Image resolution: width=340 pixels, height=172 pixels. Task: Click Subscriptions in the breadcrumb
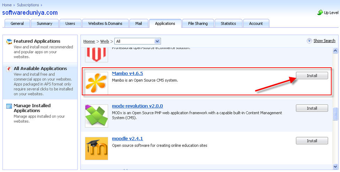point(28,5)
